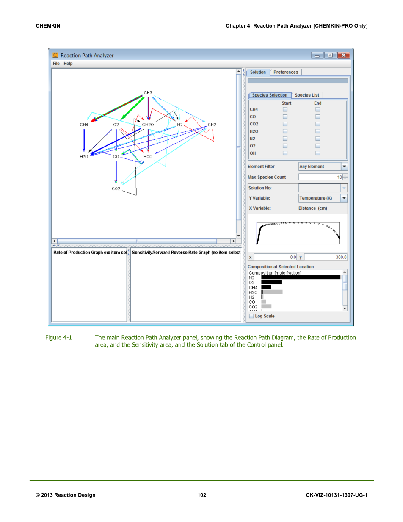The width and height of the screenshot is (403, 522).
Task: Select the HCO node in diagram
Action: [x=148, y=157]
